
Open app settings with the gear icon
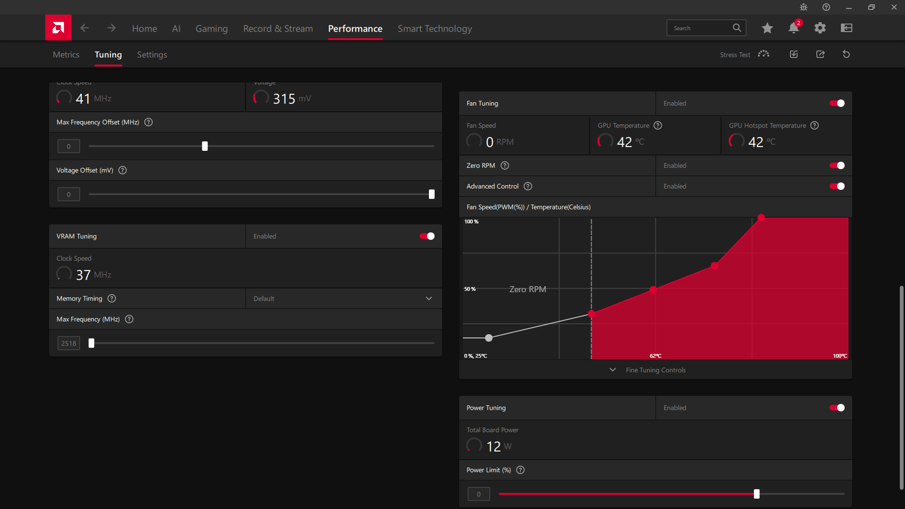(x=820, y=28)
